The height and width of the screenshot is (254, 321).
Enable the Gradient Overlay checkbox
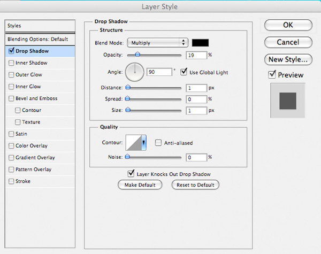[x=11, y=158]
